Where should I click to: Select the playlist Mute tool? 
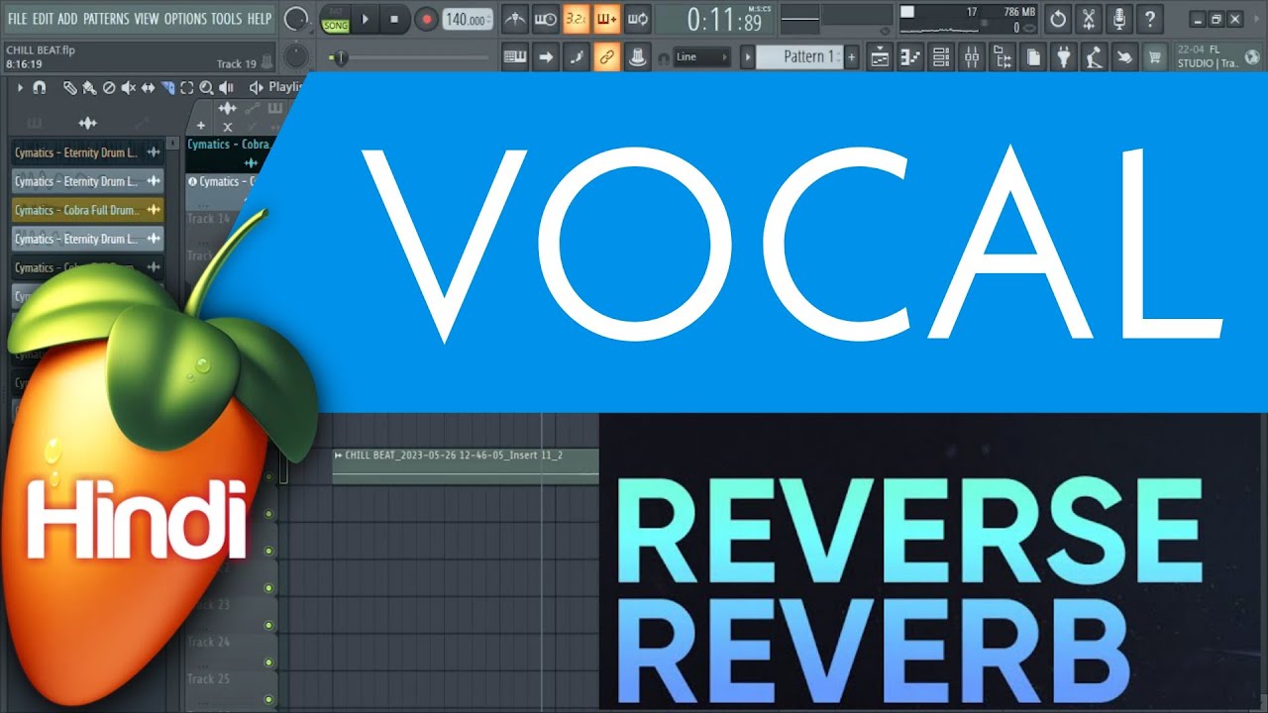[x=129, y=87]
